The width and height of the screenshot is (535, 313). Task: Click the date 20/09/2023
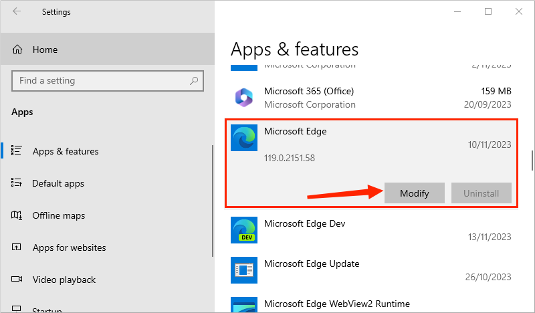coord(488,104)
